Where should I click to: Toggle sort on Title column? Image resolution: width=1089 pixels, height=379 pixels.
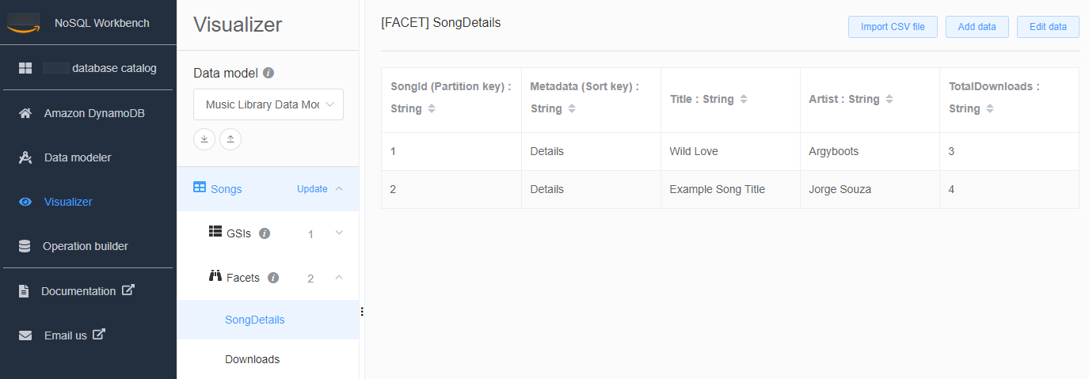pyautogui.click(x=743, y=100)
